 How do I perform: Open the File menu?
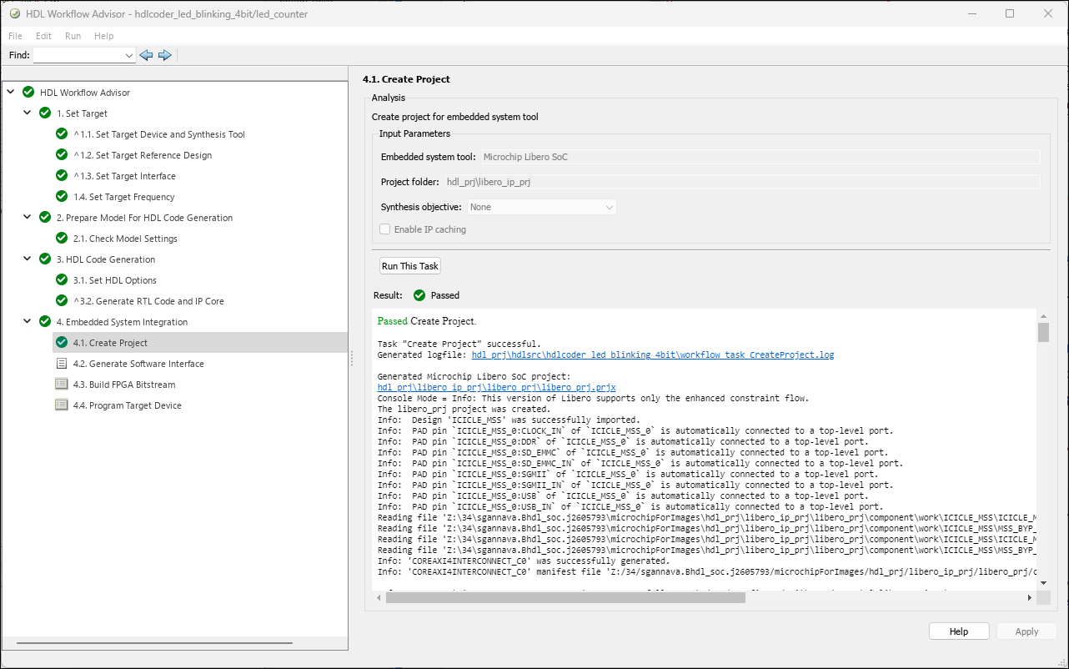tap(16, 36)
